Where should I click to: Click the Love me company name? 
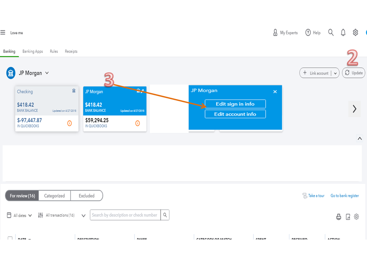[17, 33]
